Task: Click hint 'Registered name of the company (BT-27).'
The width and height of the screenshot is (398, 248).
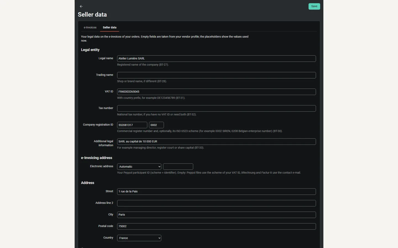Action: (x=143, y=65)
